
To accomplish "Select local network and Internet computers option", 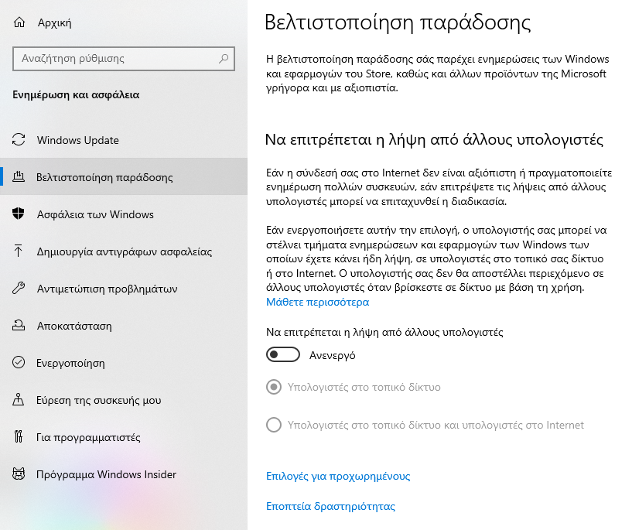I will 274,425.
